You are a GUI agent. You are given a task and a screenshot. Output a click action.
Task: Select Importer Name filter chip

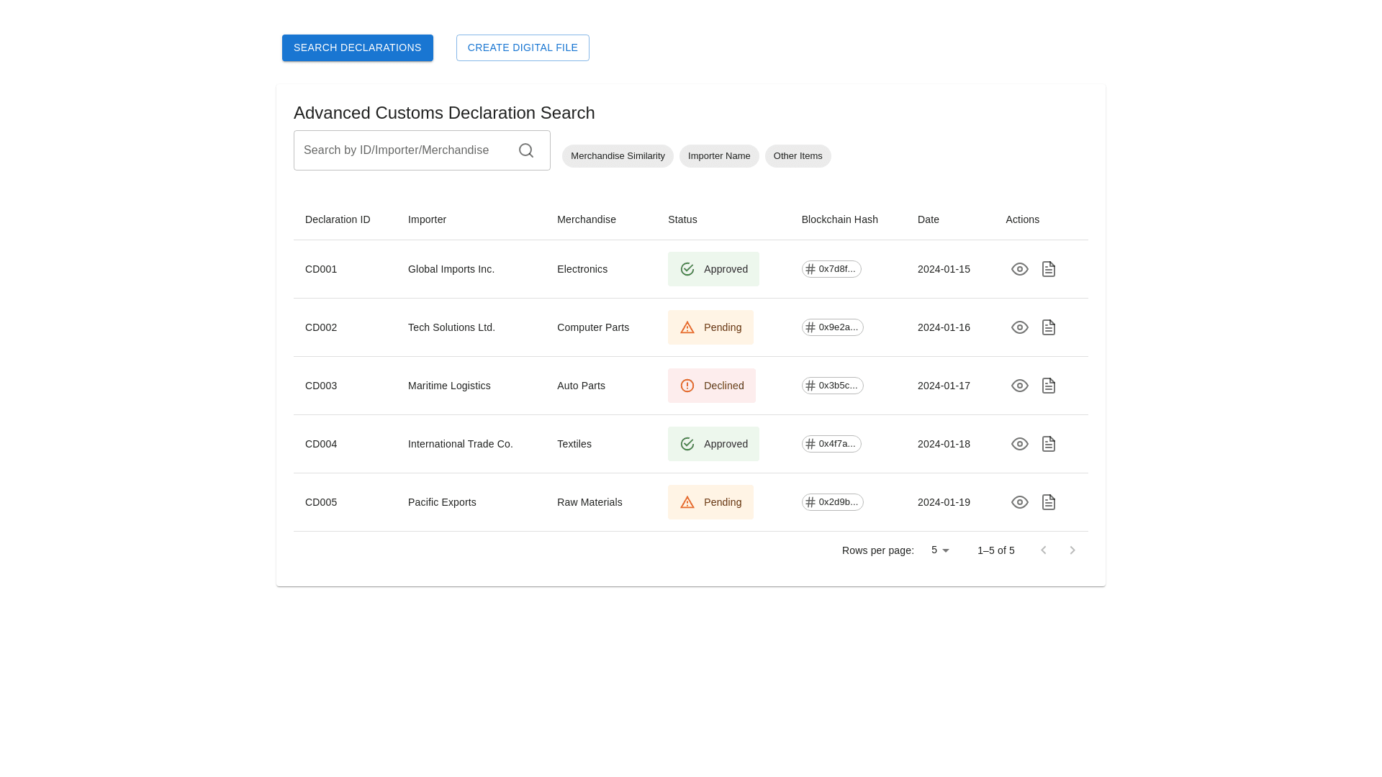718,156
